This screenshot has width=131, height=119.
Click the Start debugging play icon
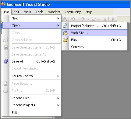click(x=113, y=19)
